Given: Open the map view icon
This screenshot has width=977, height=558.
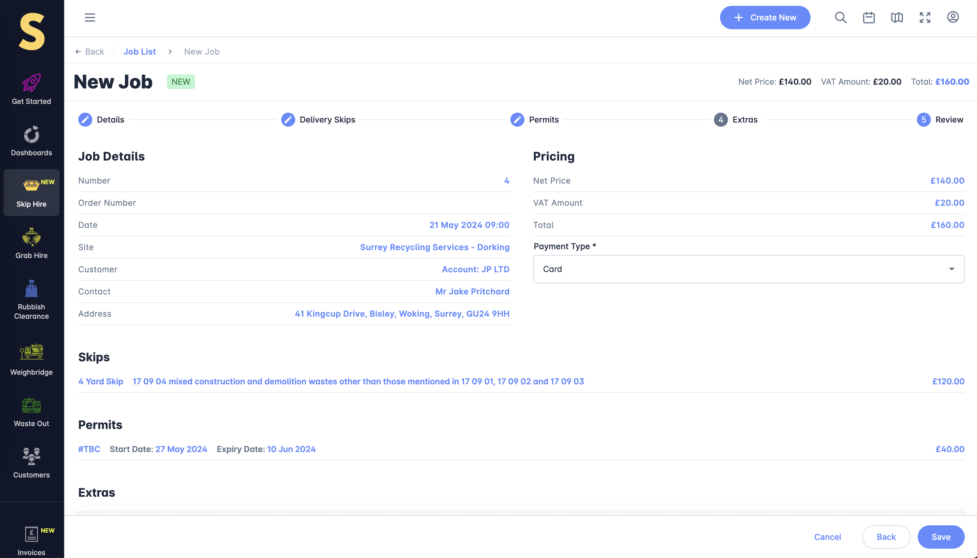Looking at the screenshot, I should [896, 18].
